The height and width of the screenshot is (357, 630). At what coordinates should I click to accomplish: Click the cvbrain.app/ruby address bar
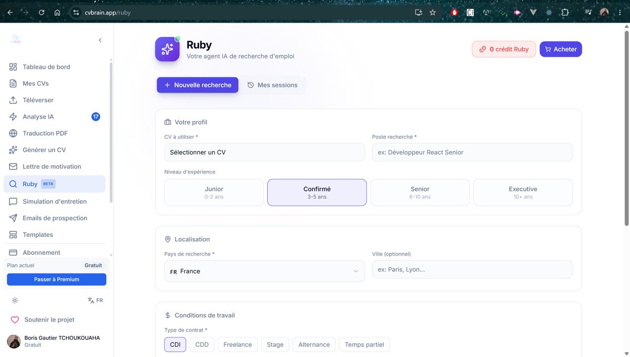coord(241,13)
